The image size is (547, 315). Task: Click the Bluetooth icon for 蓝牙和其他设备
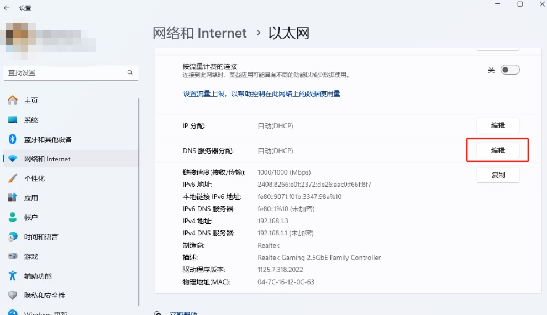click(x=13, y=139)
